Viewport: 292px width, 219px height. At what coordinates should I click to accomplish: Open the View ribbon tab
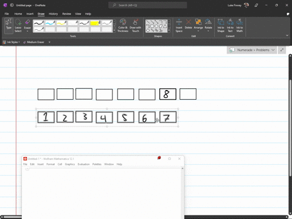(78, 14)
